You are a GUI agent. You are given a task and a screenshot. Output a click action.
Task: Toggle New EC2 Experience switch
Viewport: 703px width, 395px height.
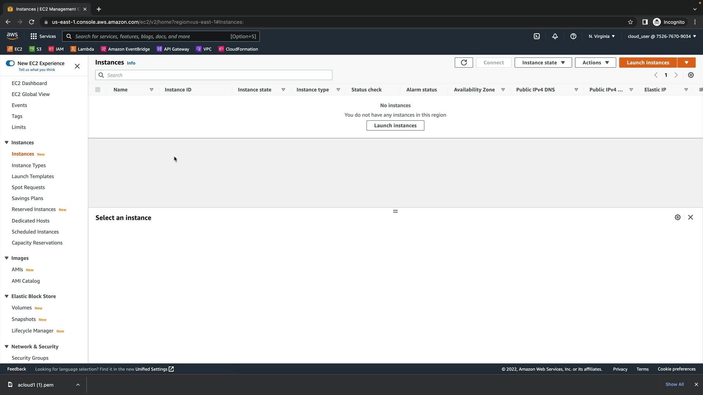10,63
